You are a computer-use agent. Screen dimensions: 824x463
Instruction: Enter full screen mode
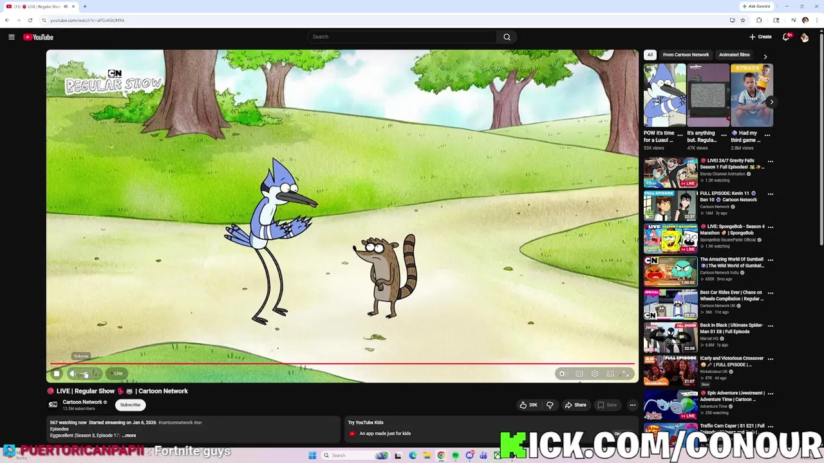coord(625,374)
